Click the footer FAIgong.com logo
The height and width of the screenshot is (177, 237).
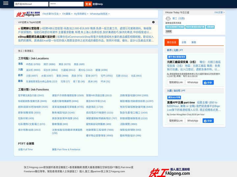(x=169, y=172)
